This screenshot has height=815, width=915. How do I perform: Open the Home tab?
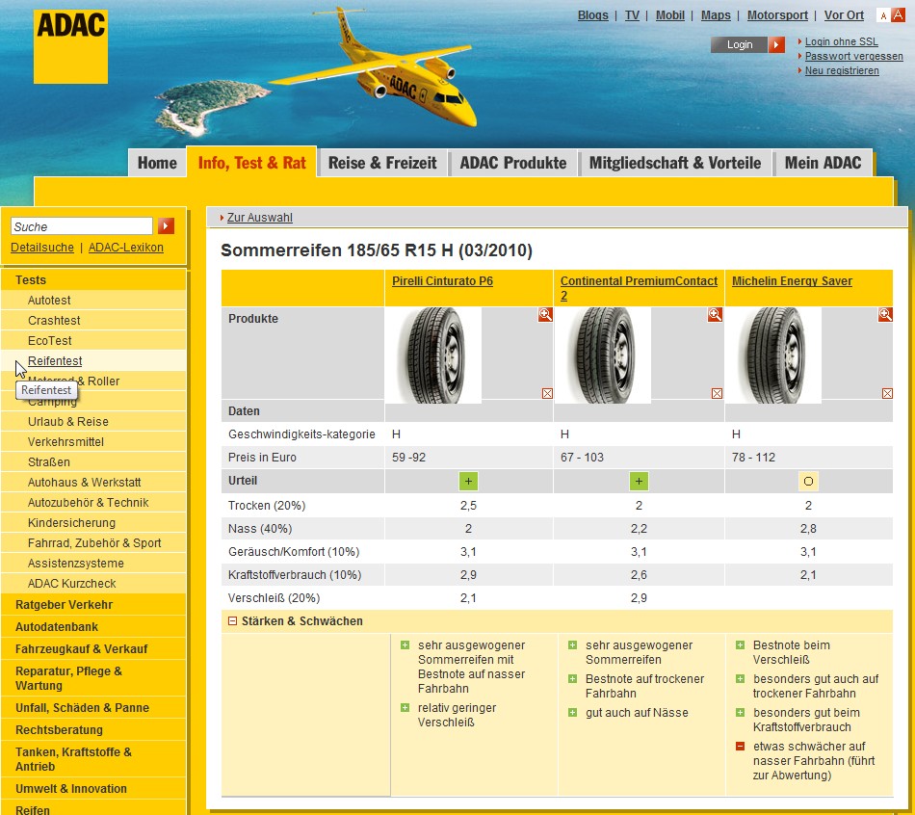pyautogui.click(x=157, y=163)
